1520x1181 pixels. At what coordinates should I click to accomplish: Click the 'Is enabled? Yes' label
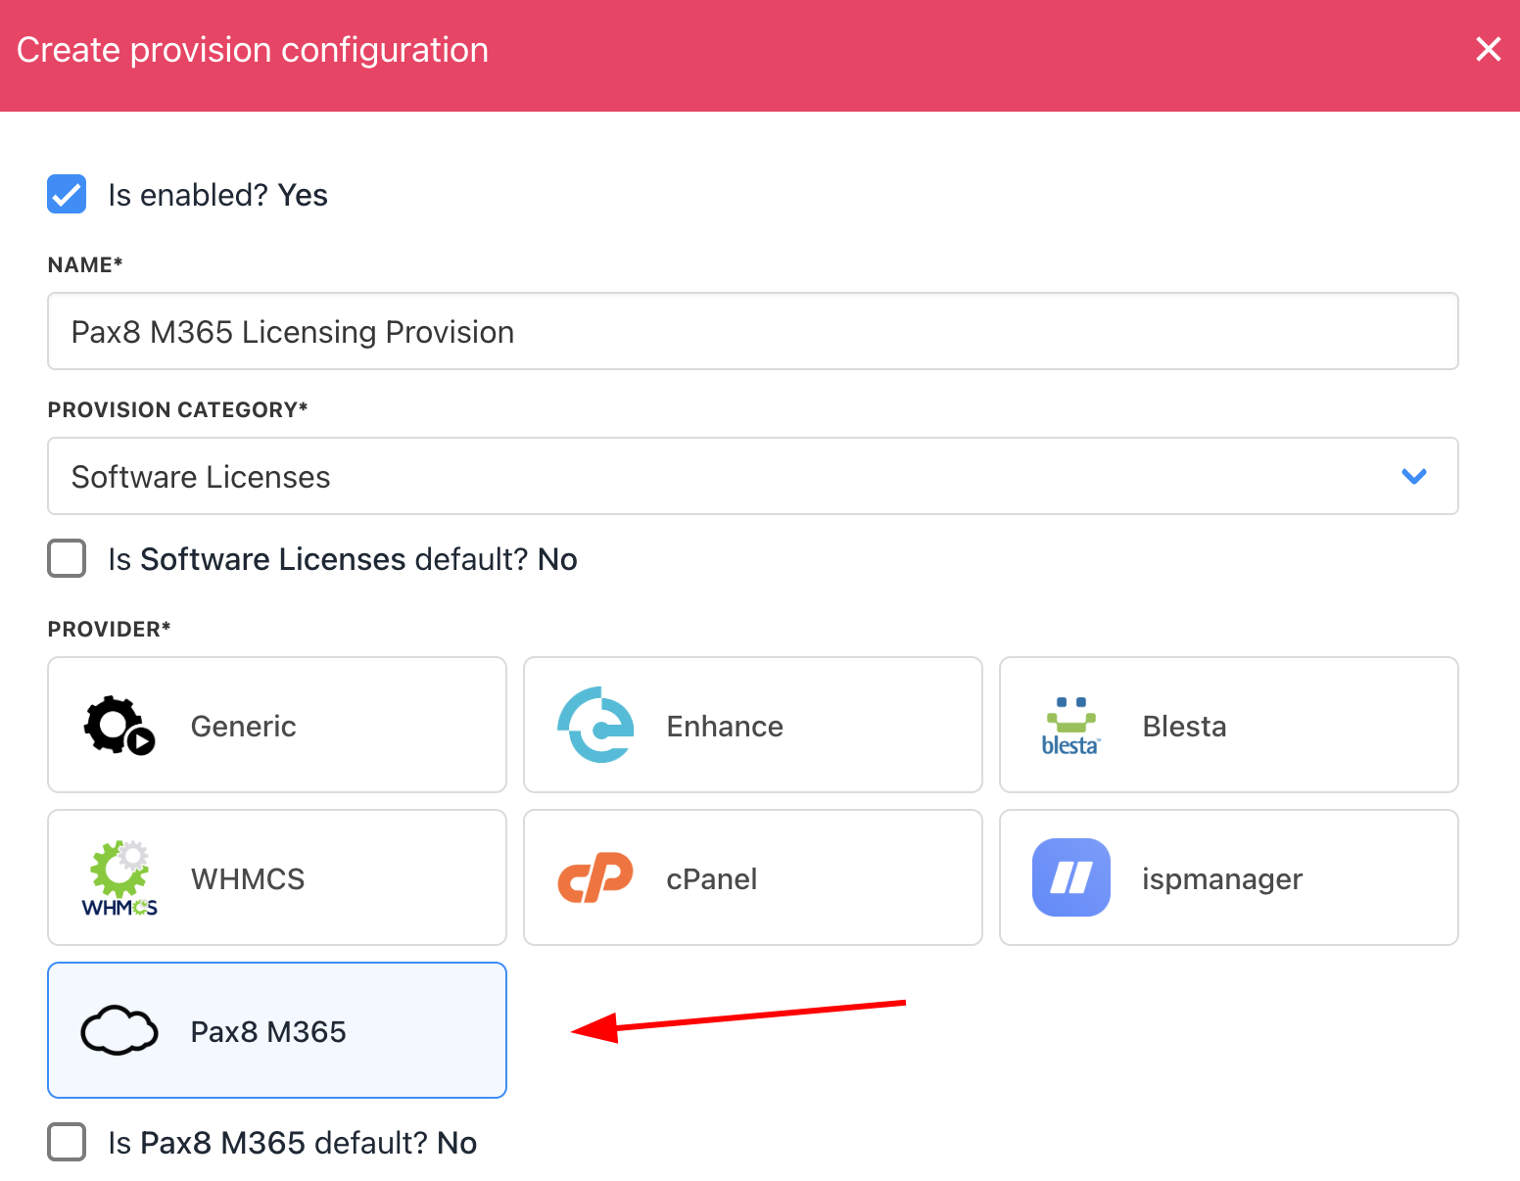point(217,195)
